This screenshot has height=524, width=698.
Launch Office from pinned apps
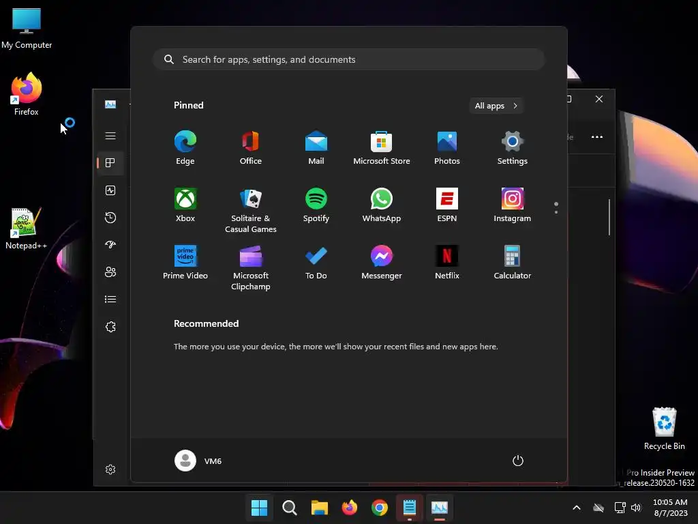pyautogui.click(x=251, y=148)
